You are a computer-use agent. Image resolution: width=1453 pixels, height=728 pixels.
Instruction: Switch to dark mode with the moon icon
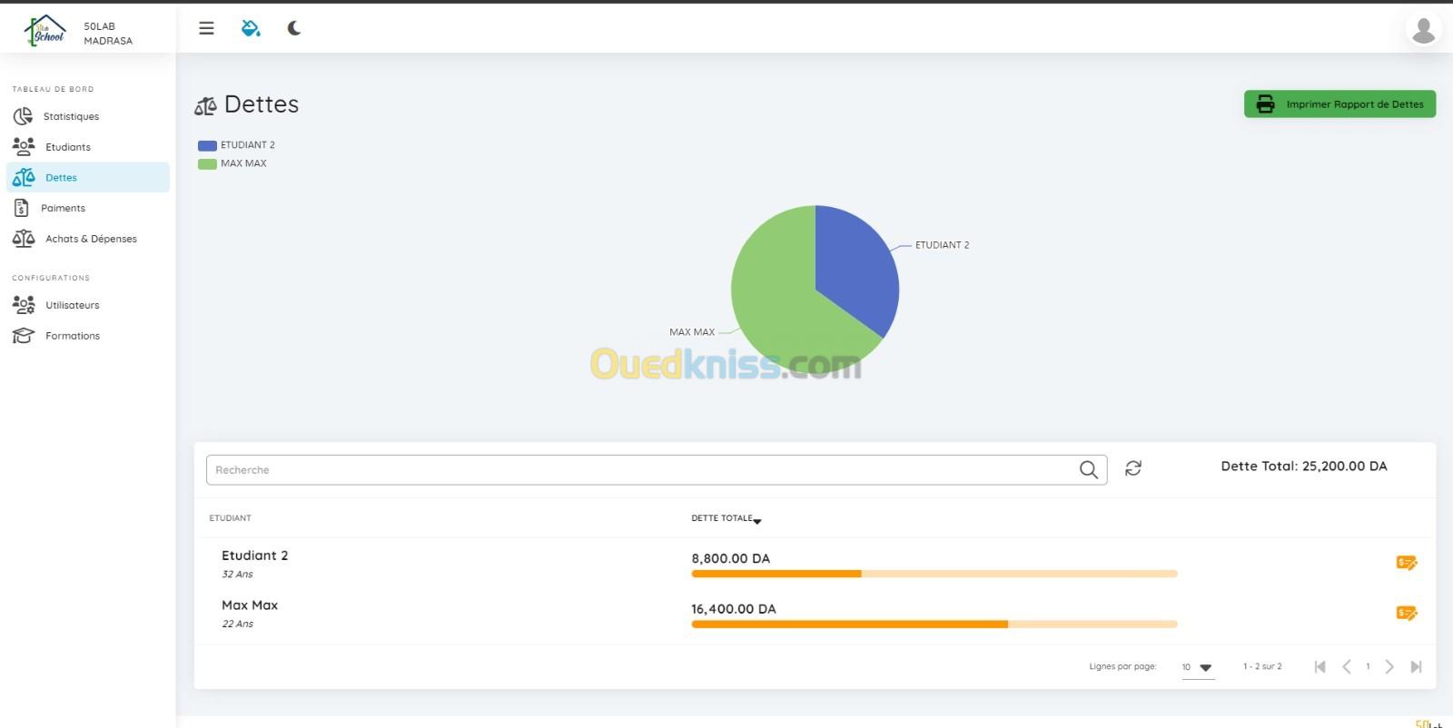pos(294,28)
